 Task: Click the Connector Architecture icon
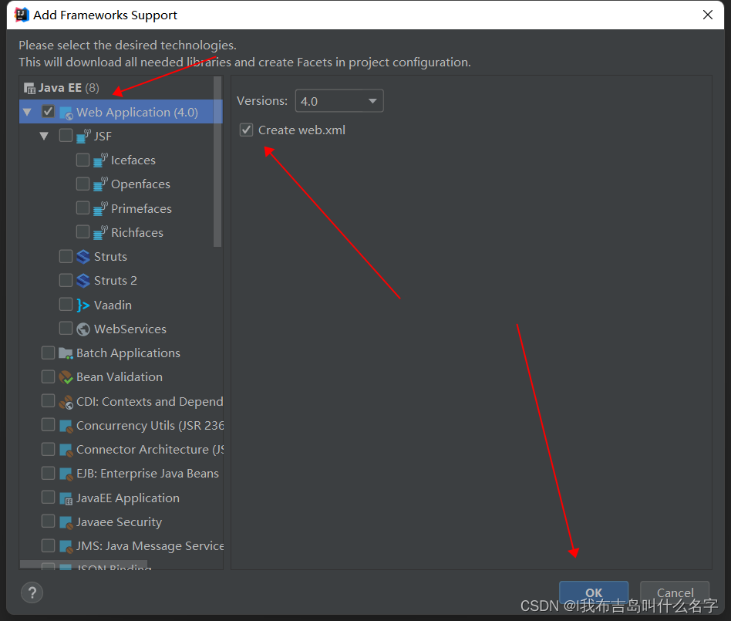click(x=66, y=450)
